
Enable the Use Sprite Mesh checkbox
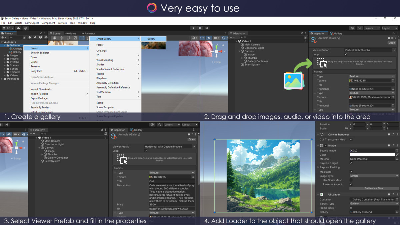pos(351,180)
